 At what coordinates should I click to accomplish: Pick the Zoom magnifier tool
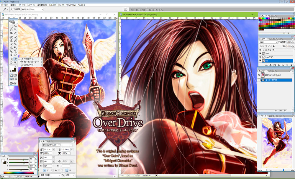coord(15,62)
